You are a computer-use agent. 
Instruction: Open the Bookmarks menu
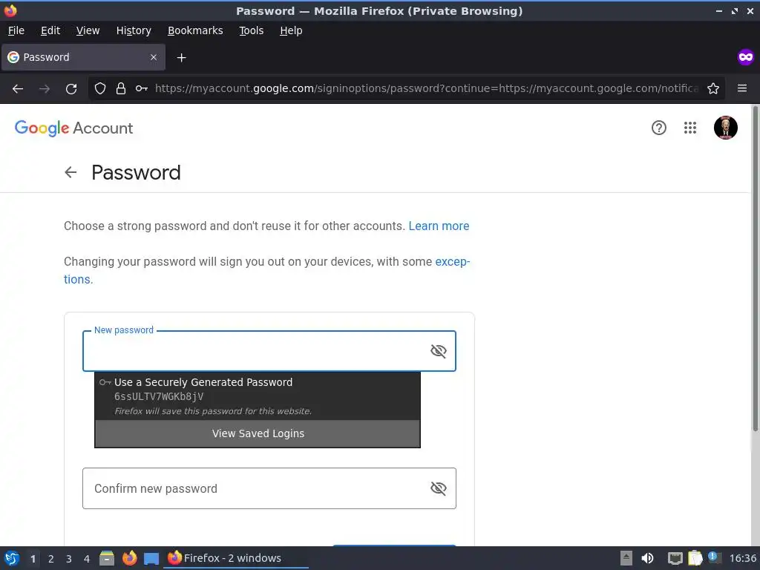pyautogui.click(x=195, y=30)
